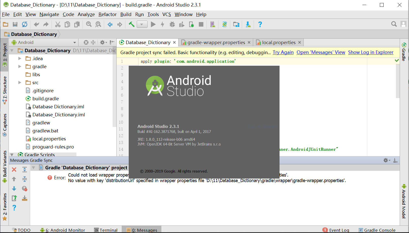Click the Redo arrow icon

pyautogui.click(x=46, y=24)
